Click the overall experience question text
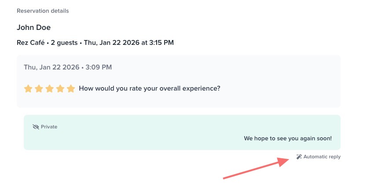Viewport: 367px width, 190px height. tap(150, 88)
